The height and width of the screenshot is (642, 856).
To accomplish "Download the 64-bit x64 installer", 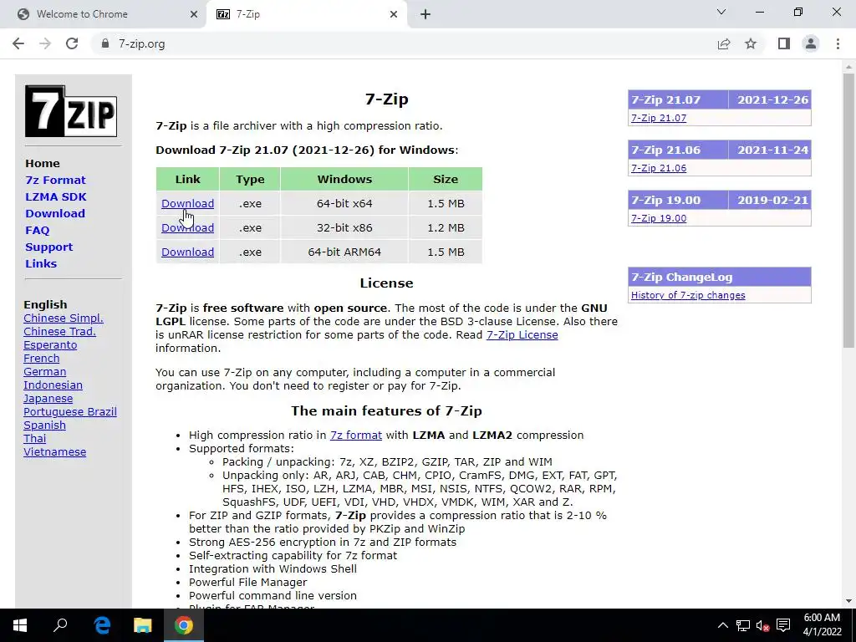I will pos(187,204).
